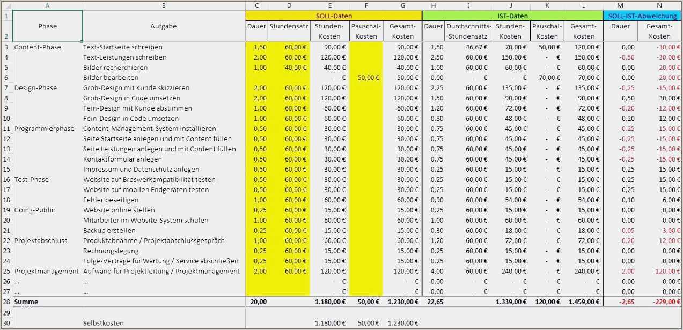
Task: Select row header 3
Action: coord(6,47)
